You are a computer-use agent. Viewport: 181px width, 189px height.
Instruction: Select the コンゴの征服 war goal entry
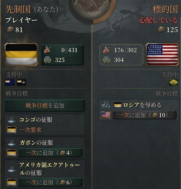[x=45, y=125]
